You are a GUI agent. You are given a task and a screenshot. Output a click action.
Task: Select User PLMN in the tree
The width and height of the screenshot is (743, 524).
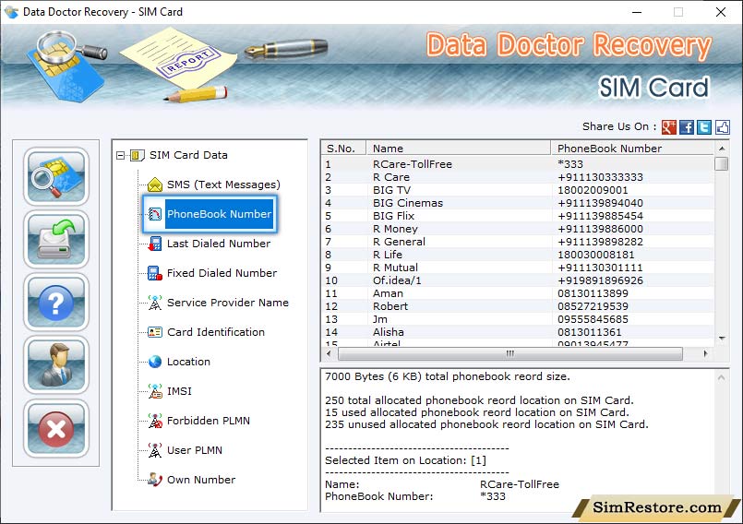click(x=194, y=450)
